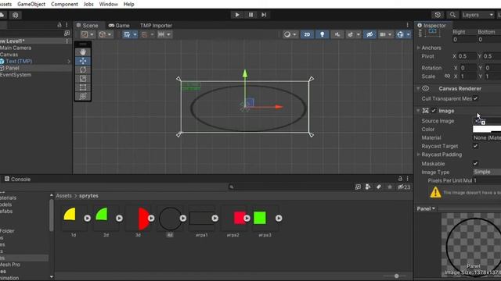
Task: Click the Step frame button
Action: click(264, 15)
